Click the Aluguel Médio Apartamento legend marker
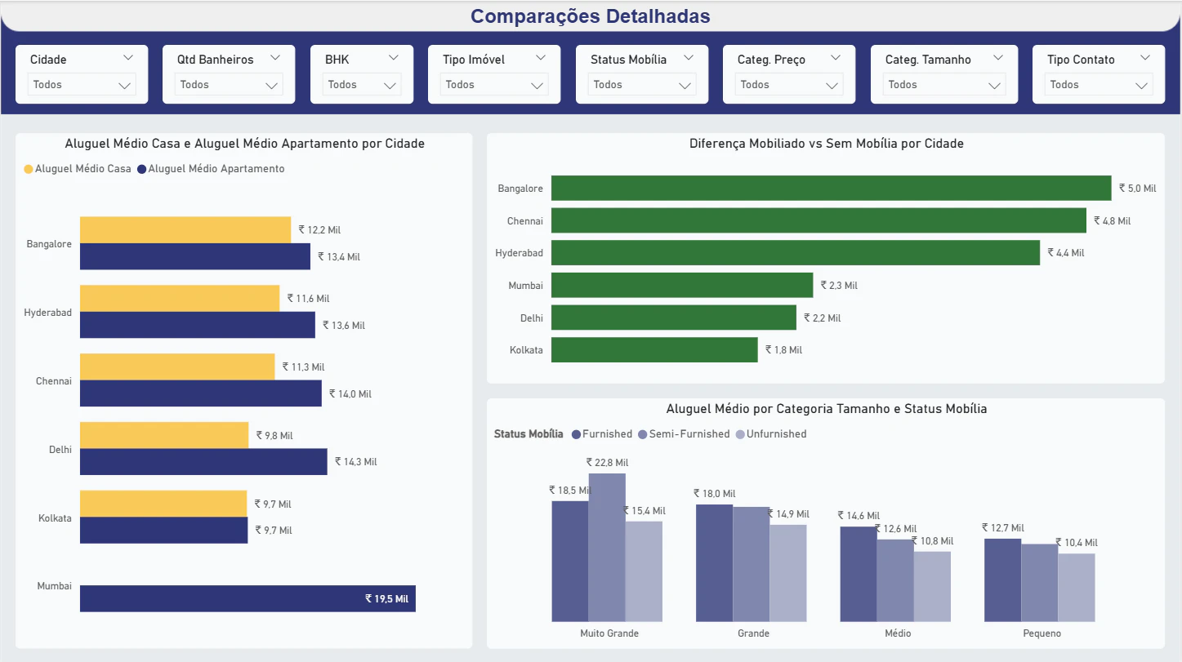The height and width of the screenshot is (662, 1182). click(142, 170)
